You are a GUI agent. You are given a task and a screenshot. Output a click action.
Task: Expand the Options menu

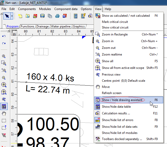point(86,9)
